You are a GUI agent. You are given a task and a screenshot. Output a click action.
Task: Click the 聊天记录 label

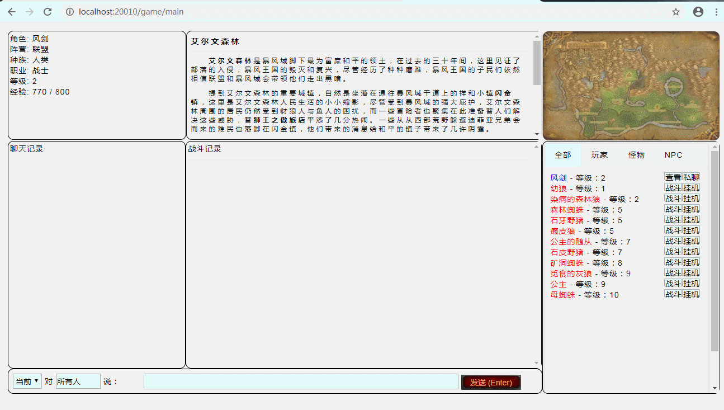(x=27, y=149)
